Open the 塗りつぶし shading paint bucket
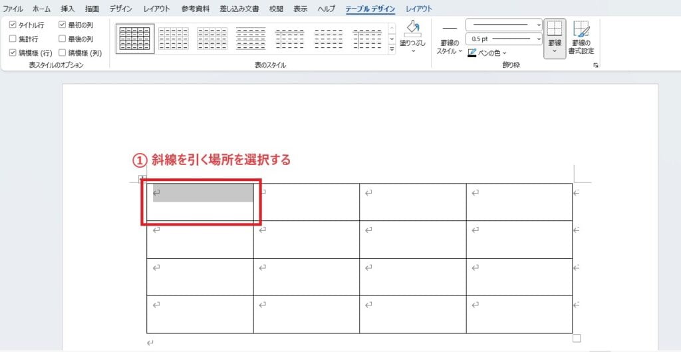 pos(413,29)
